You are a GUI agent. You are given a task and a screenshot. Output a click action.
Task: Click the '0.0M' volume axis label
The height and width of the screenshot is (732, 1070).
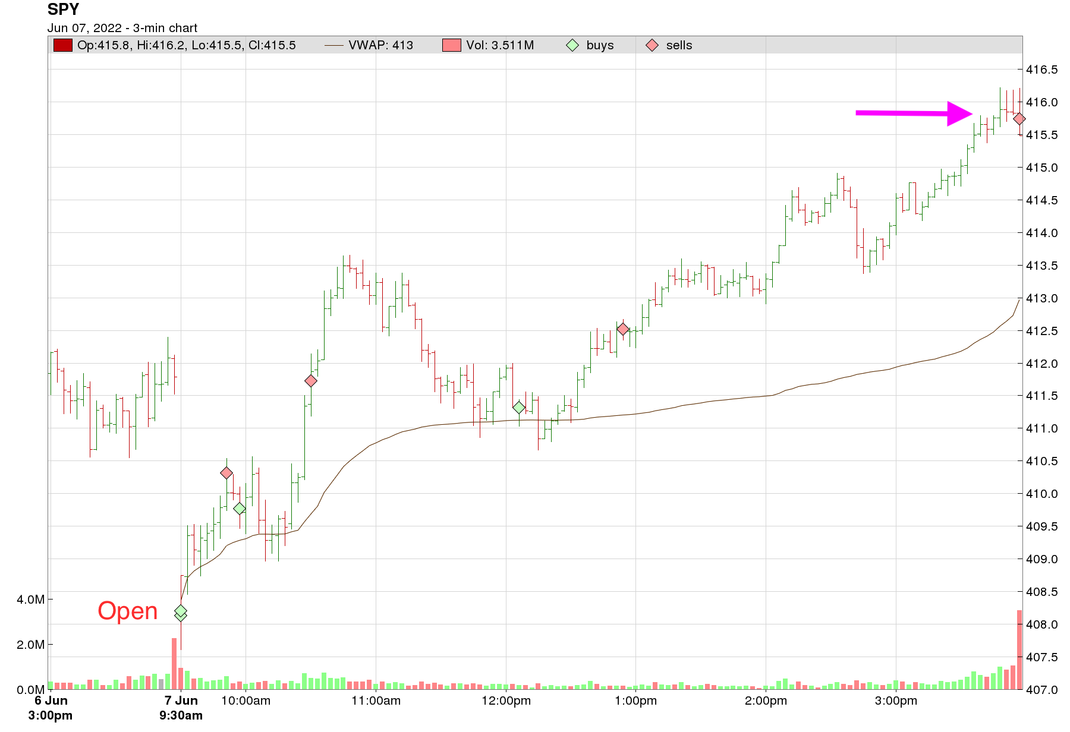pos(30,690)
